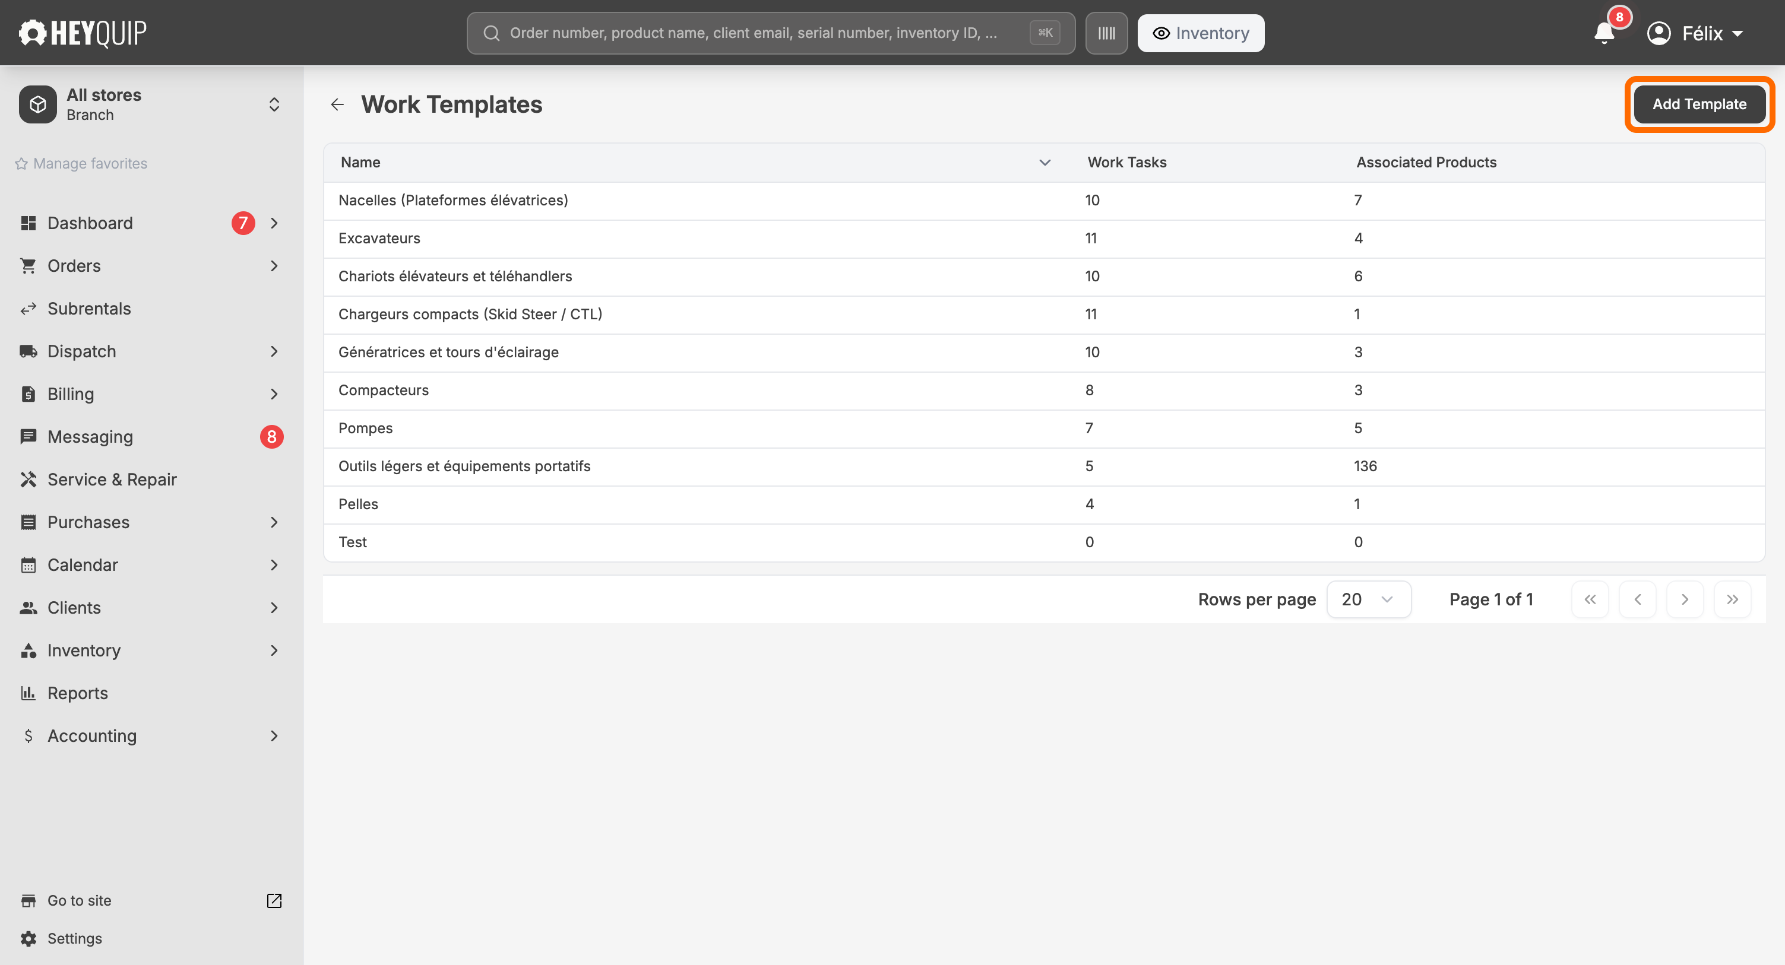Open the Test template row
The image size is (1785, 965).
[x=1043, y=542]
